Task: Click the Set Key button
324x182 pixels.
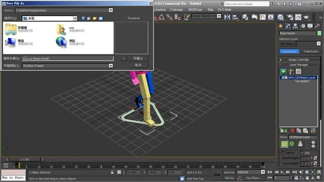Action: (229, 178)
